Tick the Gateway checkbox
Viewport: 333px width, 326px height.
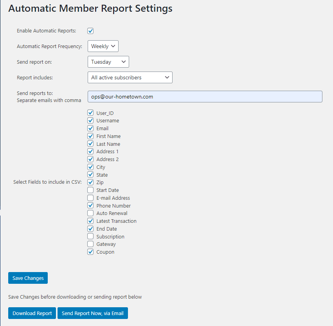coord(90,244)
